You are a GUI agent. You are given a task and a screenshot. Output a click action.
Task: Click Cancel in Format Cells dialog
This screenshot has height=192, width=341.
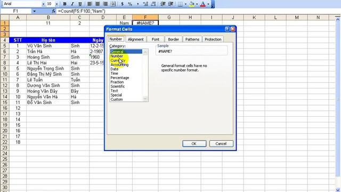click(x=221, y=143)
